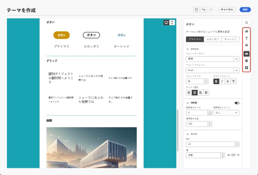This screenshot has height=175, width=258.
Task: Click the font size input field
Action: [x=195, y=81]
